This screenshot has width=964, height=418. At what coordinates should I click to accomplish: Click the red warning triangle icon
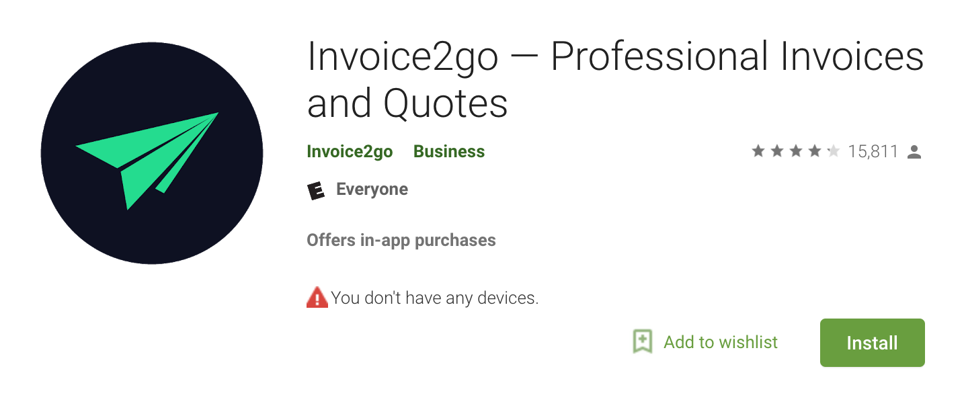317,297
